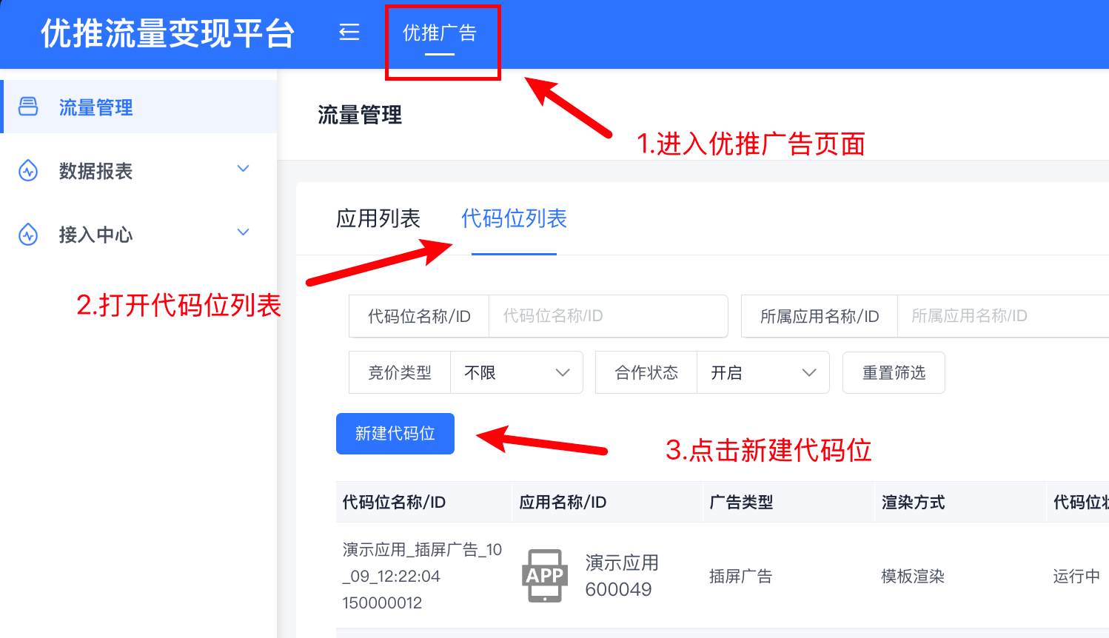This screenshot has width=1109, height=638.
Task: Open the 合作状态 dropdown showing 开启
Action: (763, 372)
